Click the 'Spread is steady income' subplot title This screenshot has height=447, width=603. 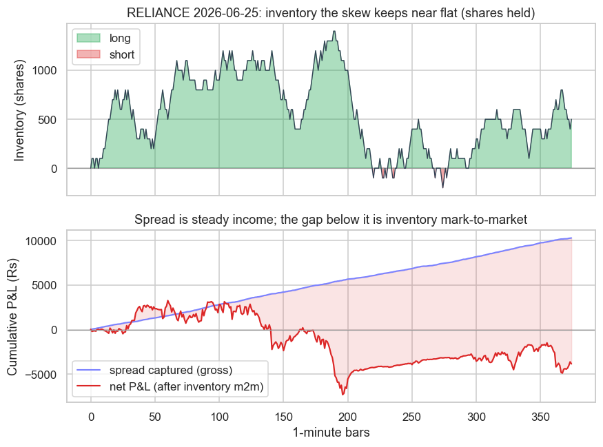point(331,220)
